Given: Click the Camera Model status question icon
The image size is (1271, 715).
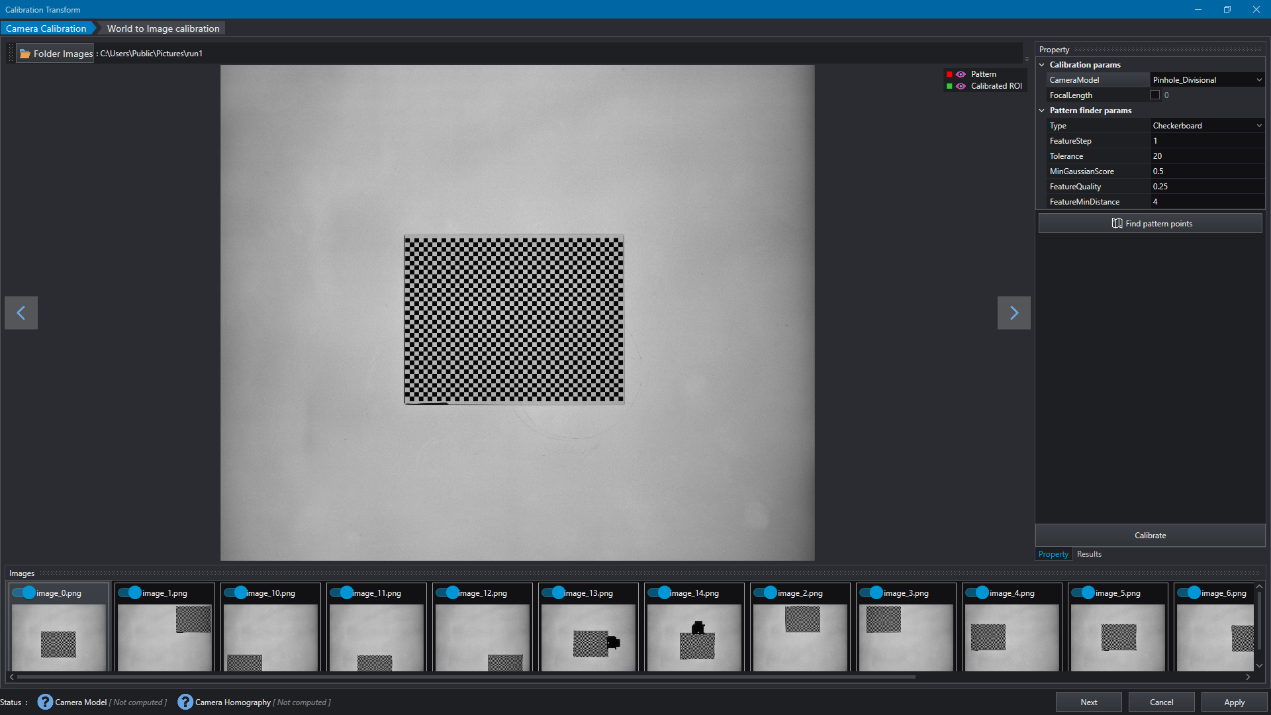Looking at the screenshot, I should tap(44, 702).
